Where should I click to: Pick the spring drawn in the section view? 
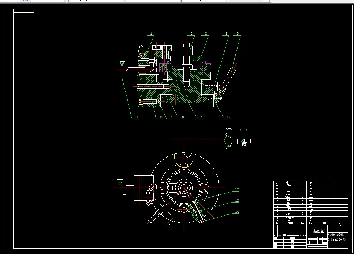click(x=211, y=85)
